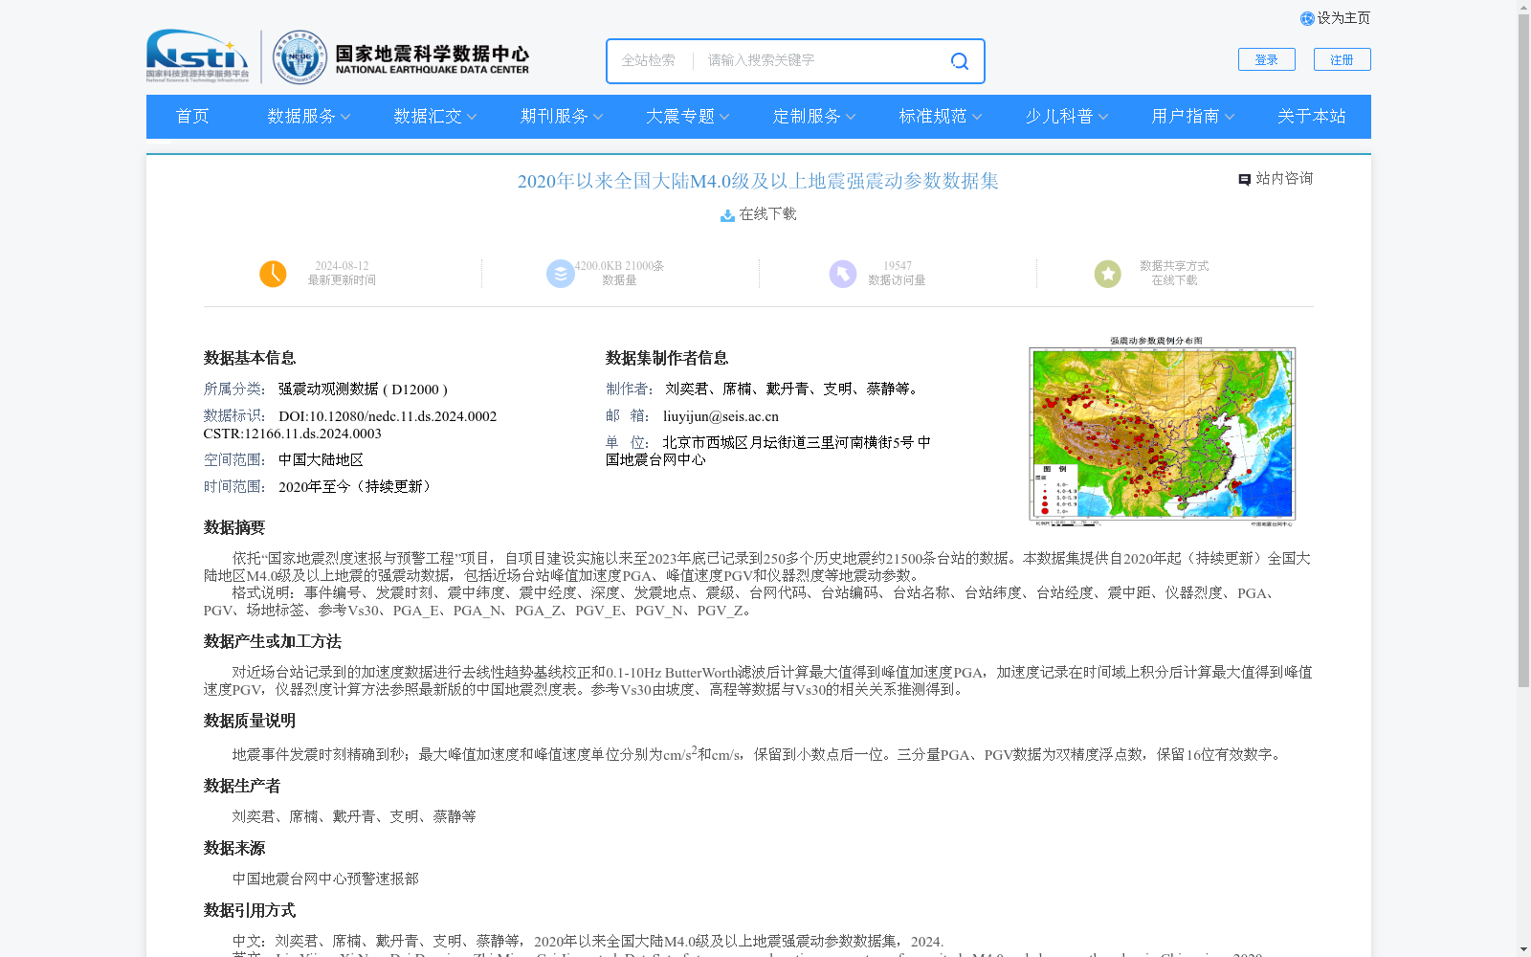Click the dataset title heading link
Screen dimensions: 1531x957
coord(758,181)
